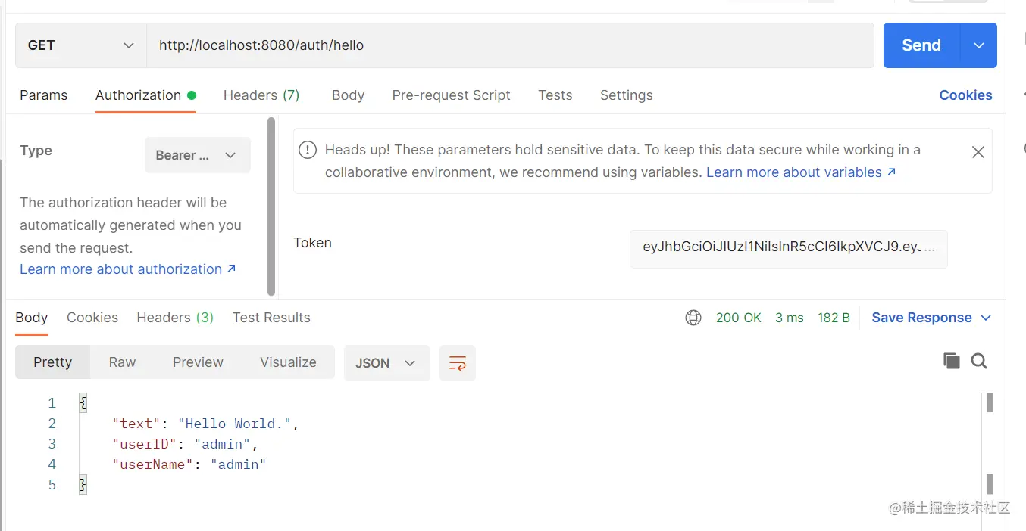Open the response Headers (3) tab

[x=175, y=318]
